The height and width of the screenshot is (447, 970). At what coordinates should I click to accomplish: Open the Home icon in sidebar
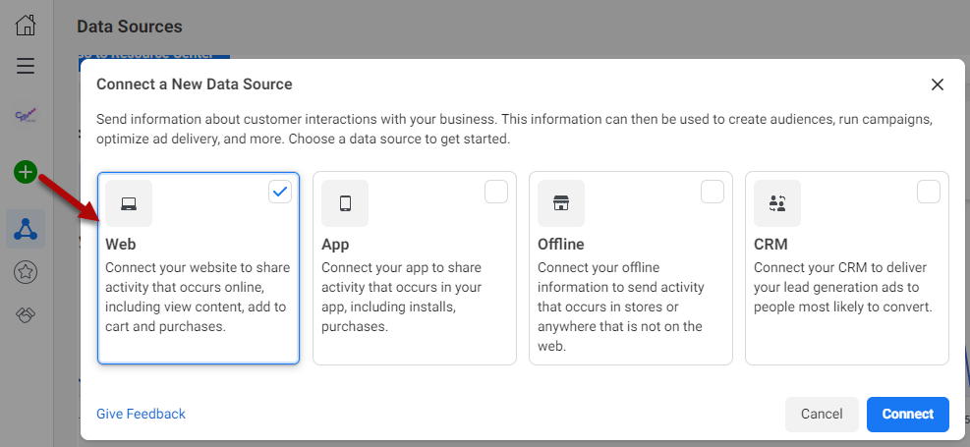[x=26, y=26]
